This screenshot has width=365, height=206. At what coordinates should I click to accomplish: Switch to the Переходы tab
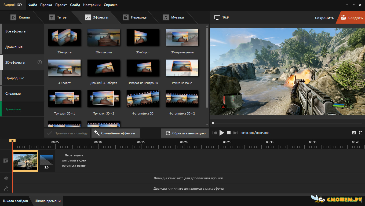pos(135,17)
